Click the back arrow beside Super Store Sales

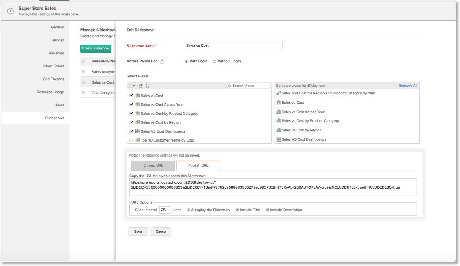click(x=11, y=11)
